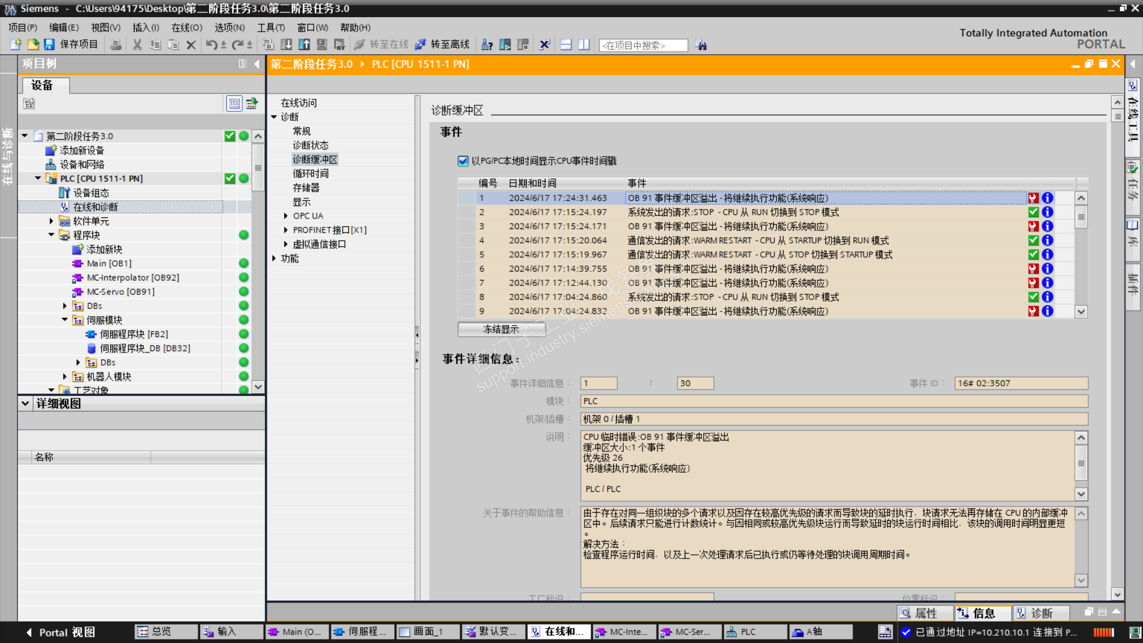Collapse the 详细视图 detail view panel
The height and width of the screenshot is (643, 1143).
tap(25, 404)
